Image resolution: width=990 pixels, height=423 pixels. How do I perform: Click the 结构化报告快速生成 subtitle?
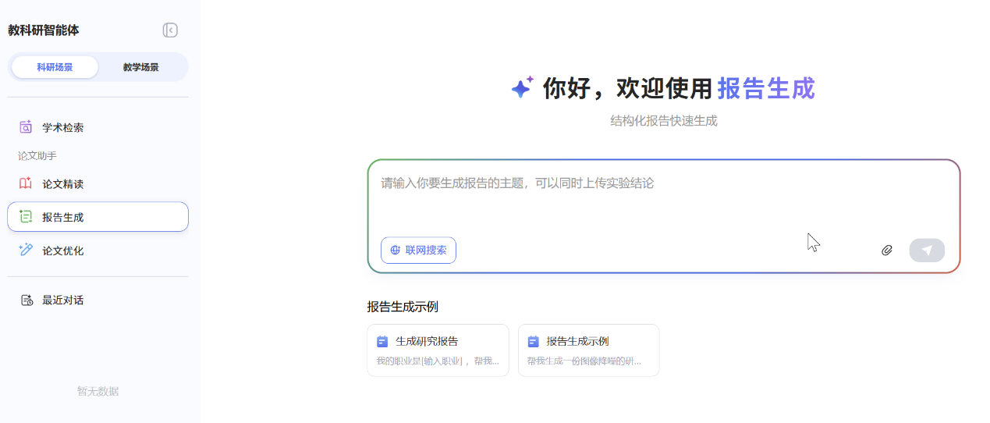click(x=664, y=121)
